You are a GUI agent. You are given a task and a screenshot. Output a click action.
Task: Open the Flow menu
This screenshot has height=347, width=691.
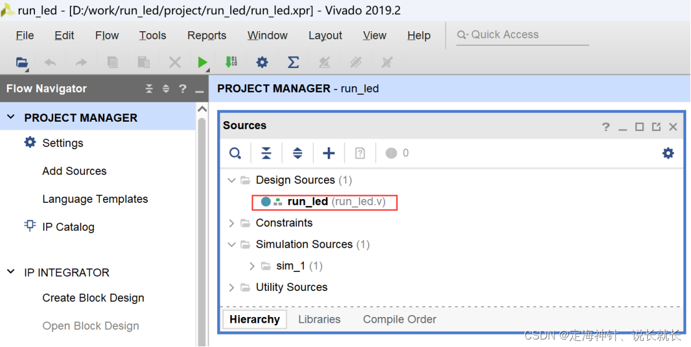tap(107, 35)
